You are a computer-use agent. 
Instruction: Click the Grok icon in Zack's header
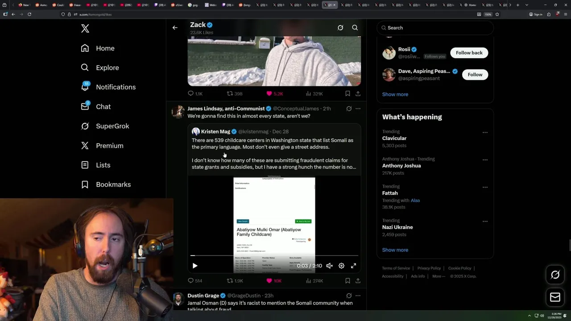coord(340,28)
